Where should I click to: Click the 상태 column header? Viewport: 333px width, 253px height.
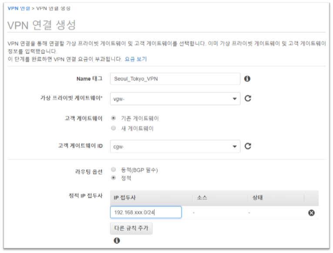click(258, 198)
